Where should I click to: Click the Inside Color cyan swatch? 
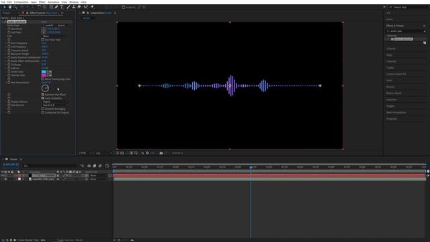coord(44,72)
